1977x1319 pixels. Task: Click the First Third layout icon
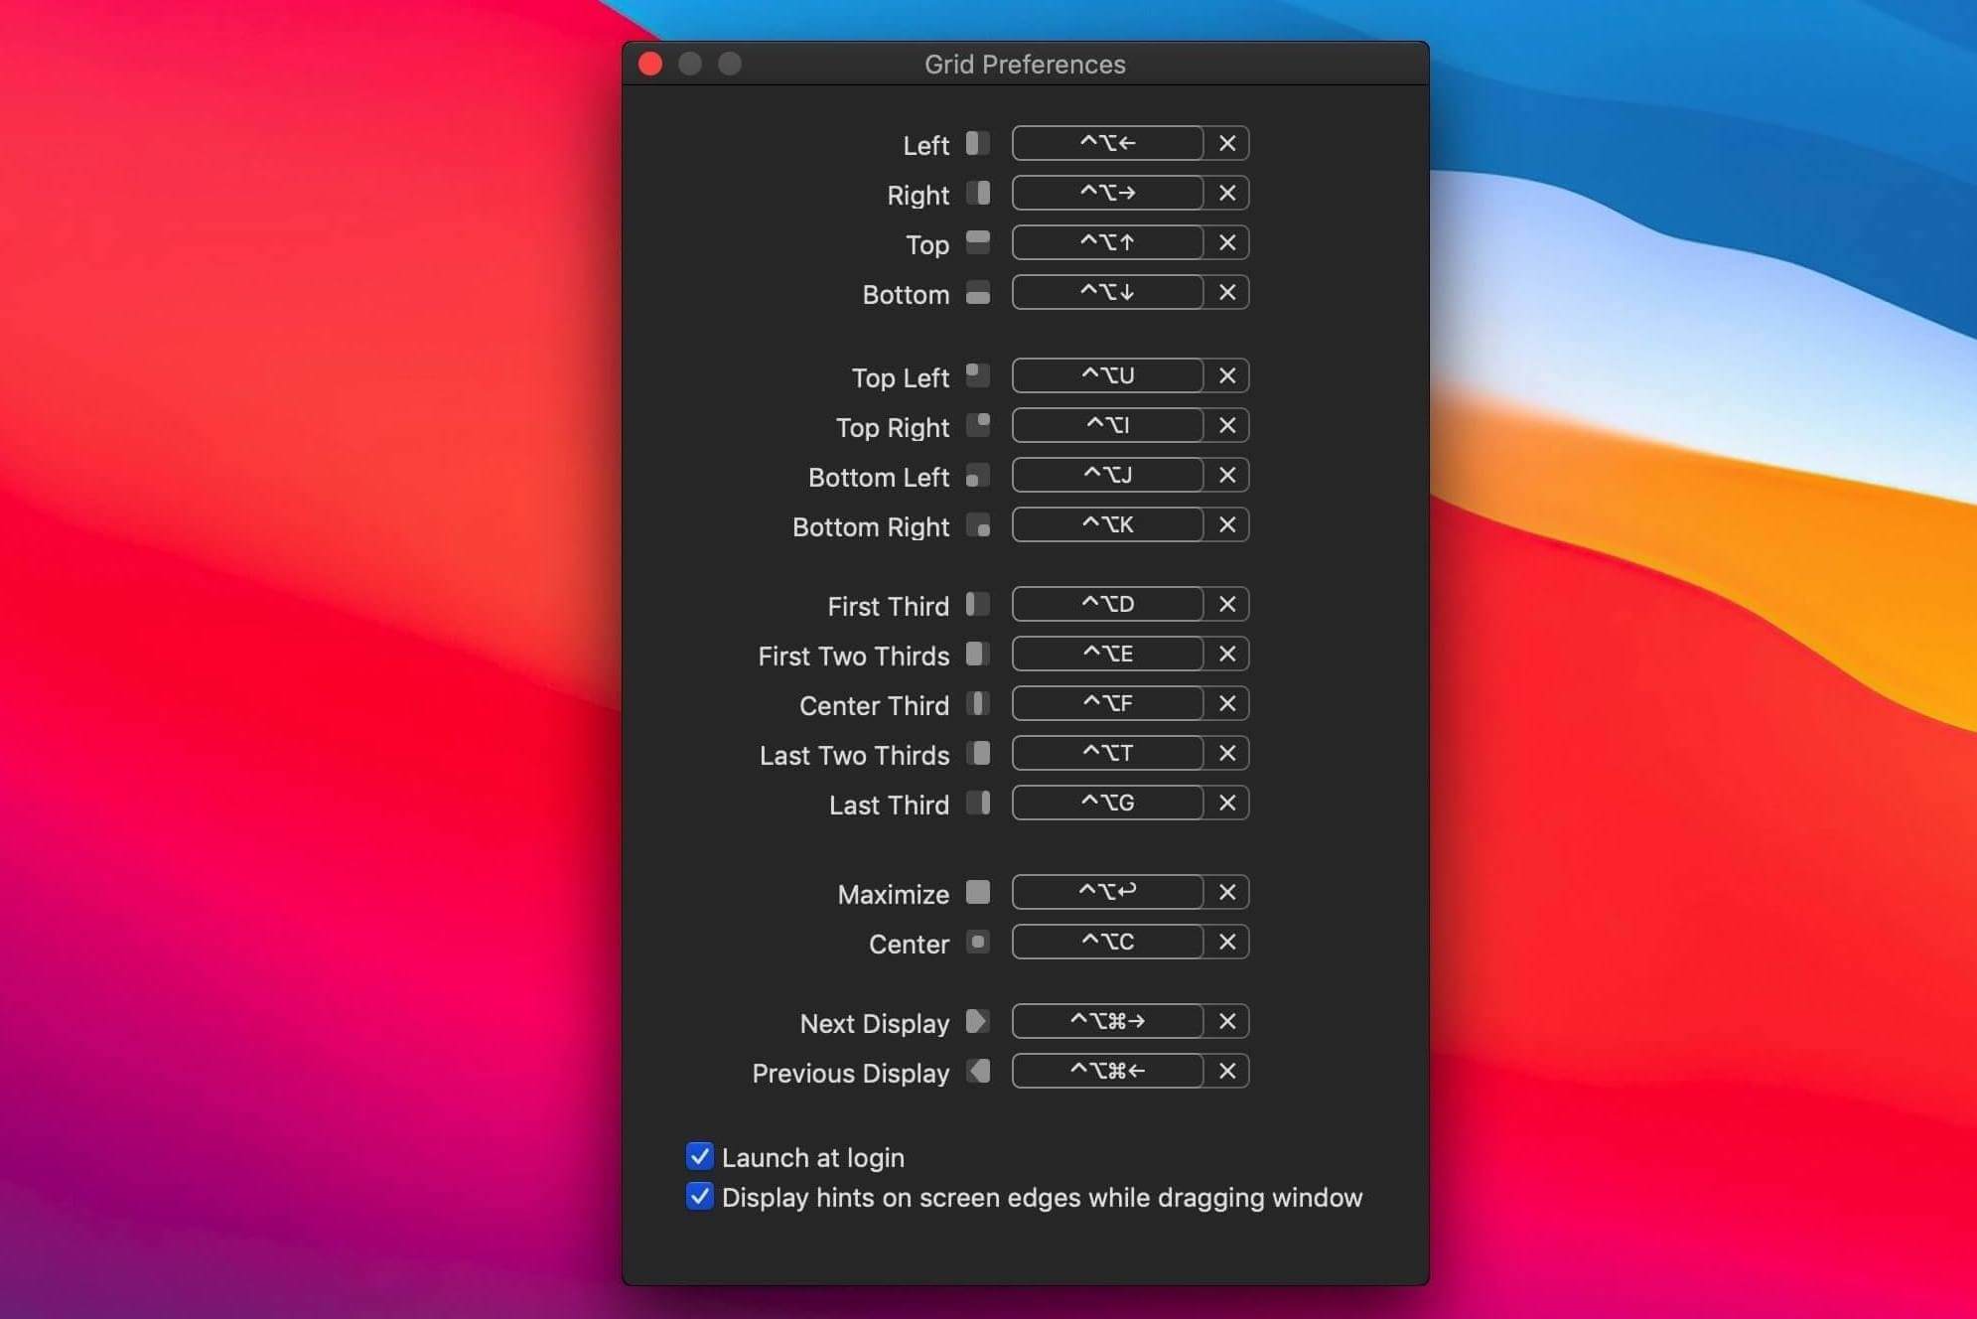(978, 605)
